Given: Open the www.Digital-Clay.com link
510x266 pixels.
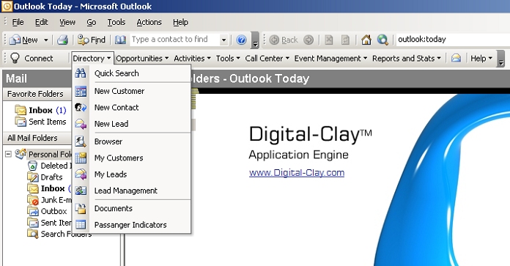Looking at the screenshot, I should (297, 173).
